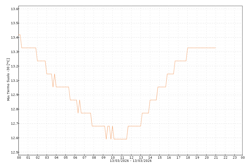248x165 pixels.
Task: Click hour 09 on the time axis
Action: (x=103, y=157)
